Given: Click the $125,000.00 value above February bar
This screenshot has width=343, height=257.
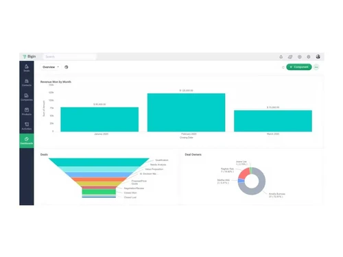Looking at the screenshot, I should 186,90.
